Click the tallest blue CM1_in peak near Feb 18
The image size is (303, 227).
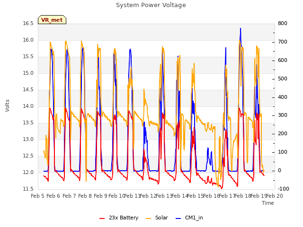point(241,29)
